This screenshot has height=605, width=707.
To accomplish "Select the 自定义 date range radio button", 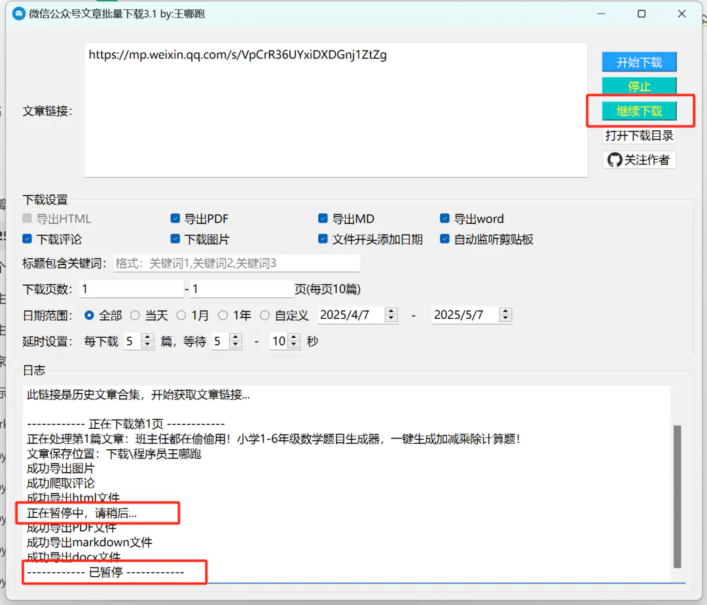I will 264,316.
